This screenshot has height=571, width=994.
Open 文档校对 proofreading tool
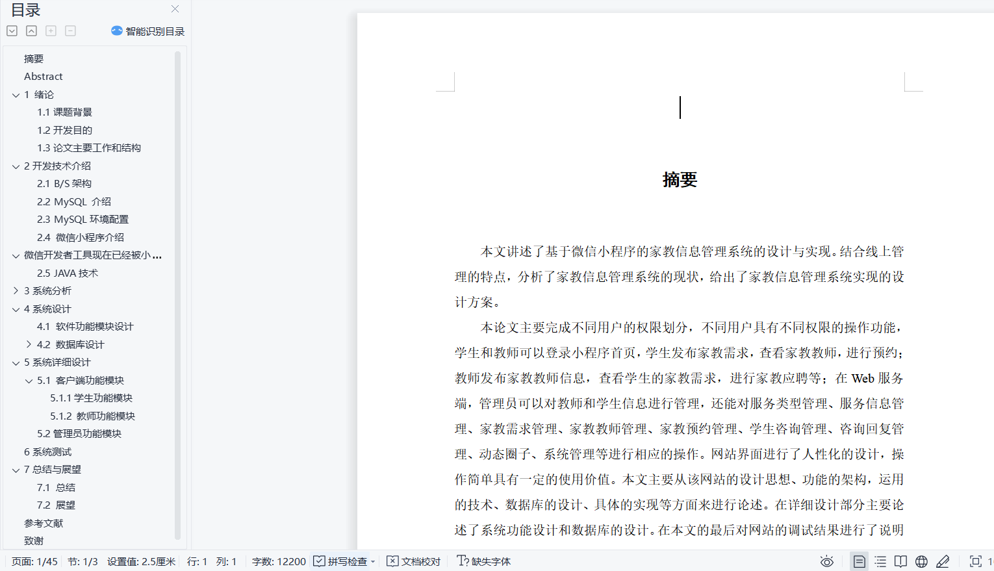414,561
